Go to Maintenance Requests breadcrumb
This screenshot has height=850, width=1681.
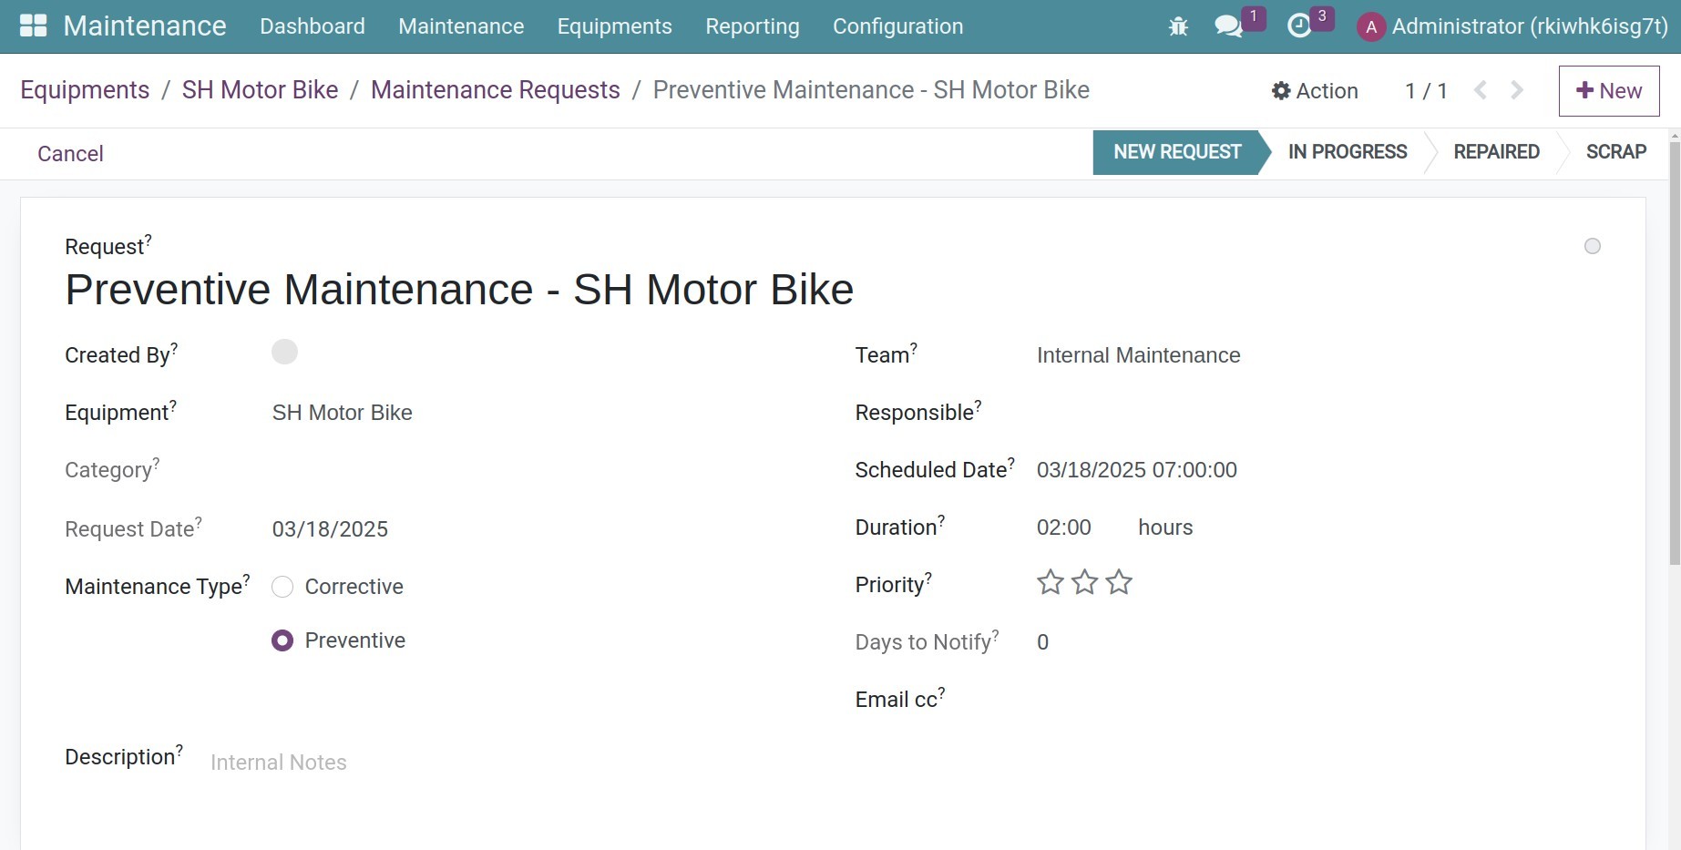(496, 89)
